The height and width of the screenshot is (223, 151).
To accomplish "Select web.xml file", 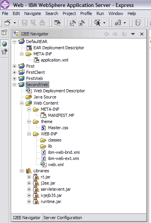I will point(56,165).
